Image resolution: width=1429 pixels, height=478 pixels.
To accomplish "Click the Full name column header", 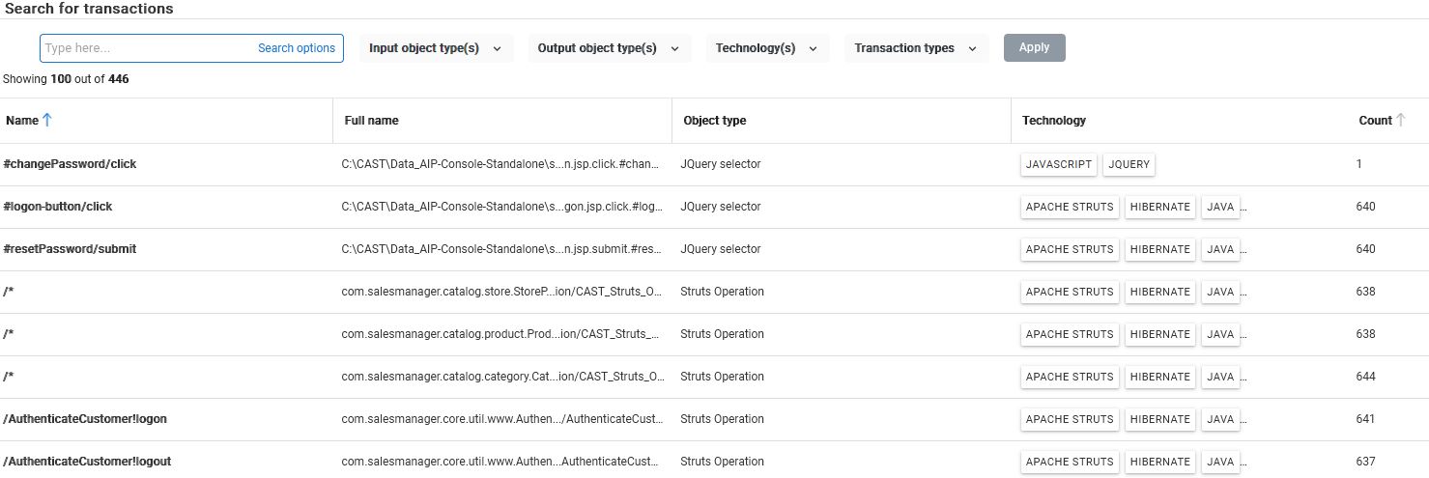I will [x=372, y=121].
